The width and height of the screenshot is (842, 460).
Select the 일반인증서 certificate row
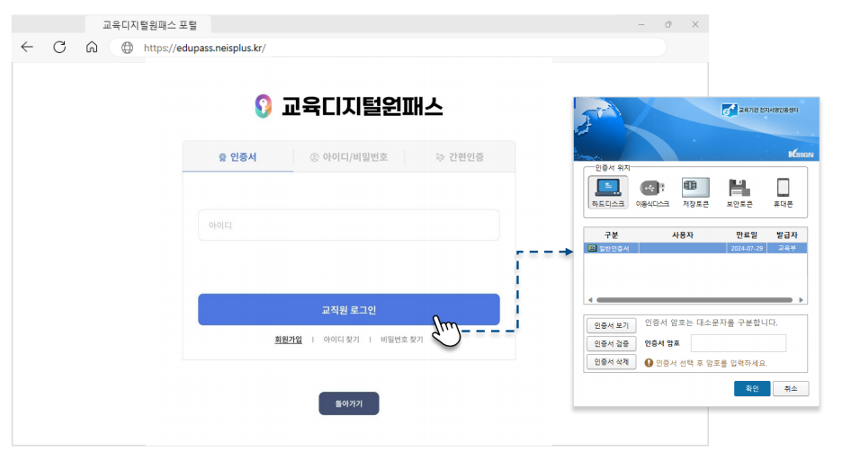(695, 248)
